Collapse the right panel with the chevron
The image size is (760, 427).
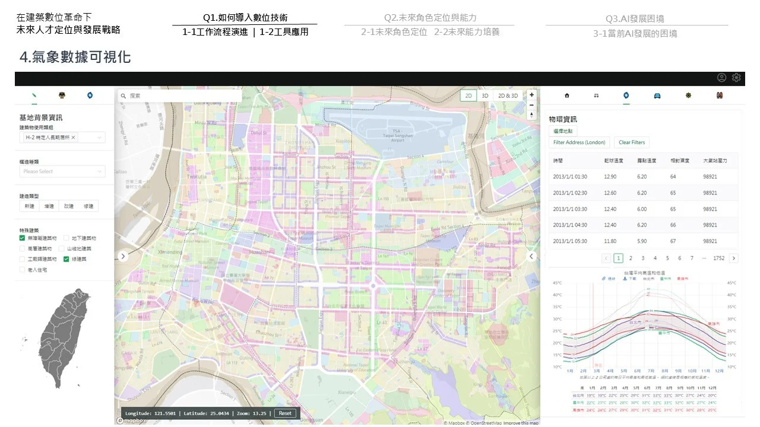pyautogui.click(x=531, y=256)
